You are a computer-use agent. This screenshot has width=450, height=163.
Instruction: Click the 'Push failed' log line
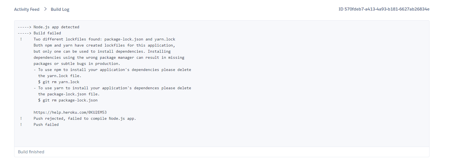point(46,124)
